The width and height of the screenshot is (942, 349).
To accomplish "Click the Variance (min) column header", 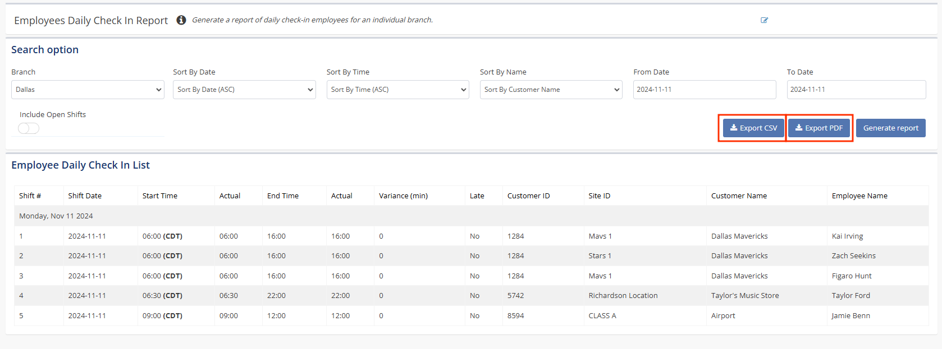I will click(403, 196).
